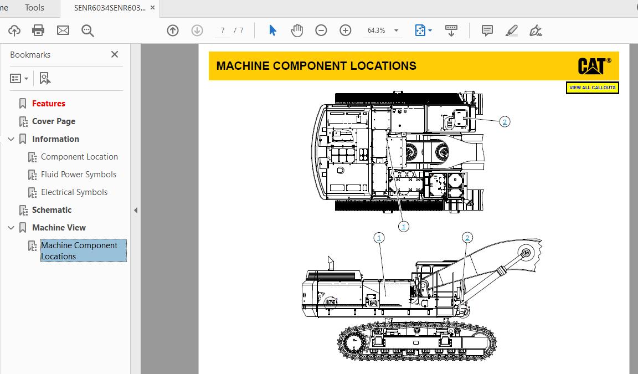Open the Find search tool
The height and width of the screenshot is (374, 638).
[x=88, y=30]
